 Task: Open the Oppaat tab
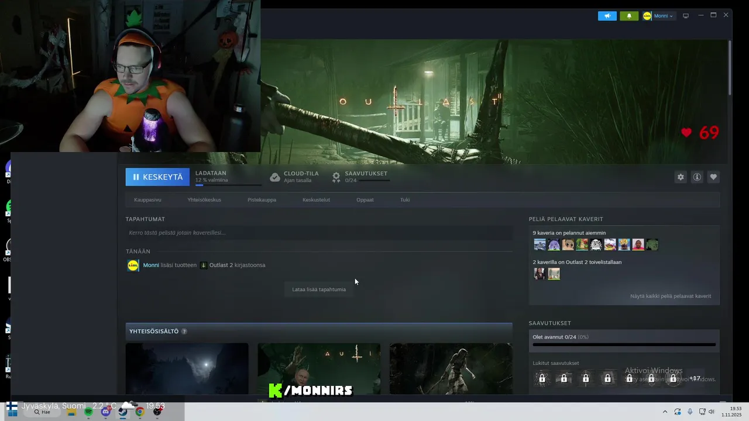pyautogui.click(x=365, y=199)
